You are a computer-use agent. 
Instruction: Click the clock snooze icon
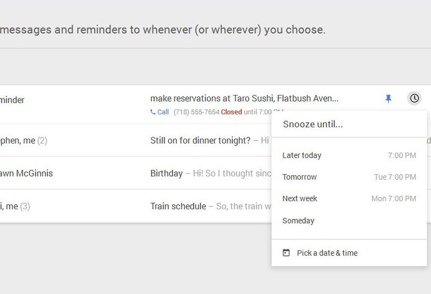[x=414, y=98]
